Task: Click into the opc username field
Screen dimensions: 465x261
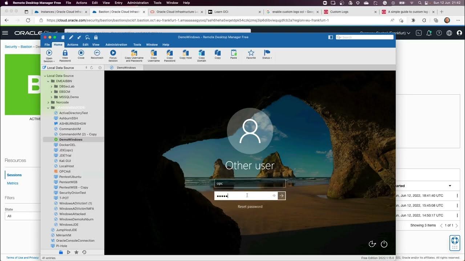Action: coord(250,183)
